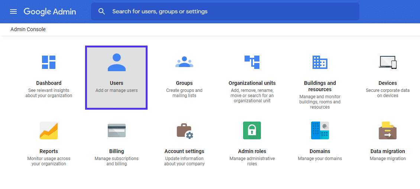Open the 'Manage your domains' description link
420x189 pixels.
(320, 159)
